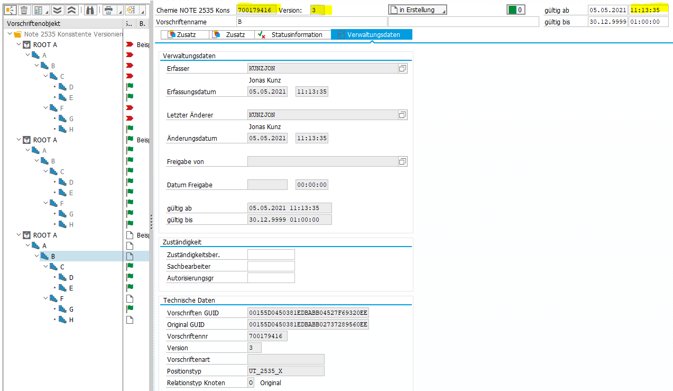Select the Verwaltungsdaten tab

click(x=373, y=34)
